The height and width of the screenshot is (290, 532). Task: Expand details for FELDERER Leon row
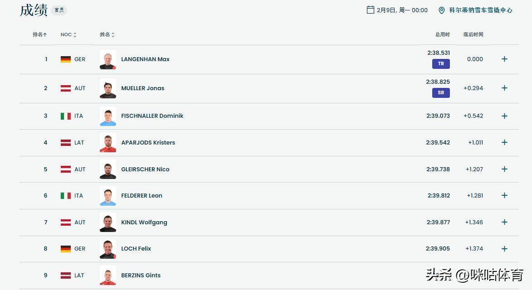pyautogui.click(x=504, y=195)
